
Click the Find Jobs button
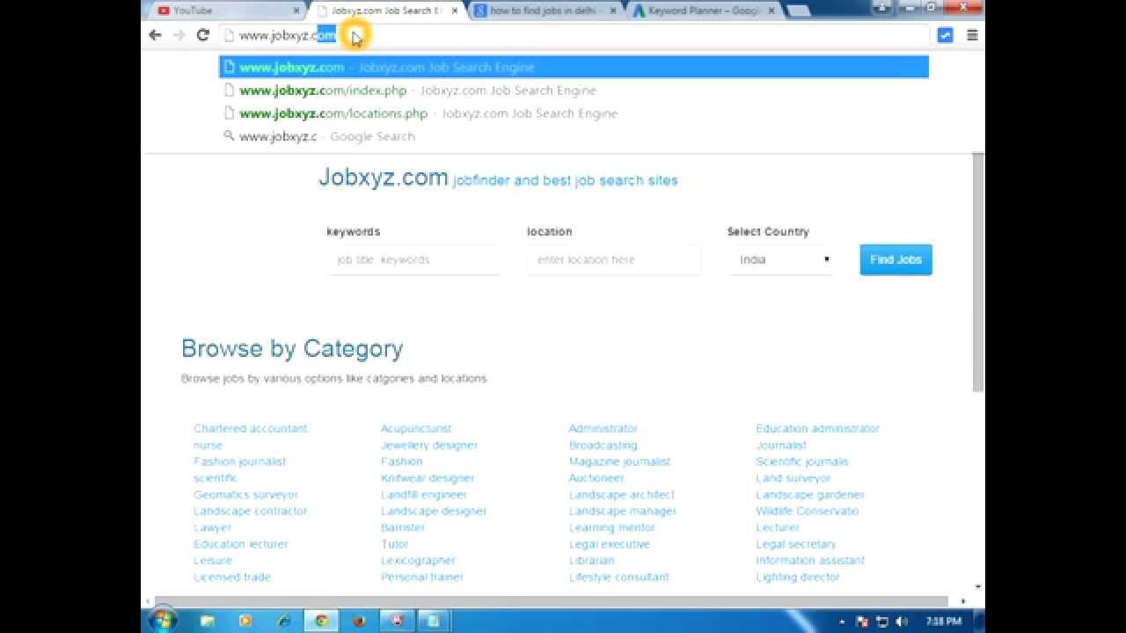[x=896, y=259]
